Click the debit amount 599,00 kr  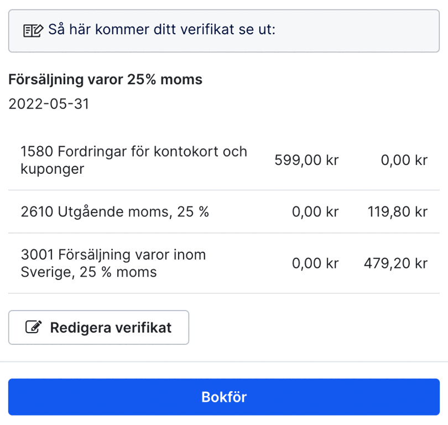click(306, 159)
